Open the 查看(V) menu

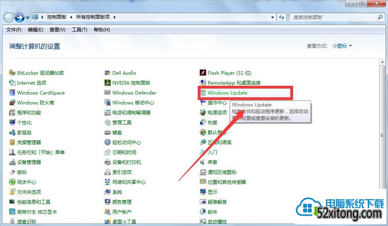(x=58, y=30)
